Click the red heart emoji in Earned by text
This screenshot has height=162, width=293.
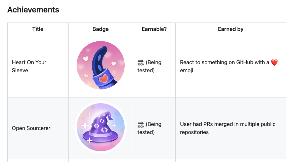[274, 63]
